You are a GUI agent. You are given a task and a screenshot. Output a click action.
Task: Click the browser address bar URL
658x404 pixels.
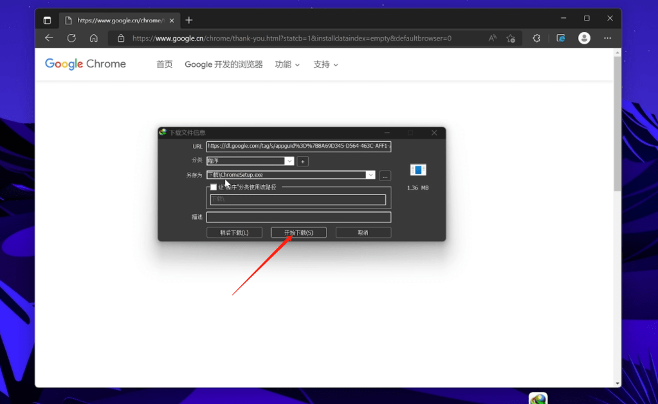tap(292, 38)
